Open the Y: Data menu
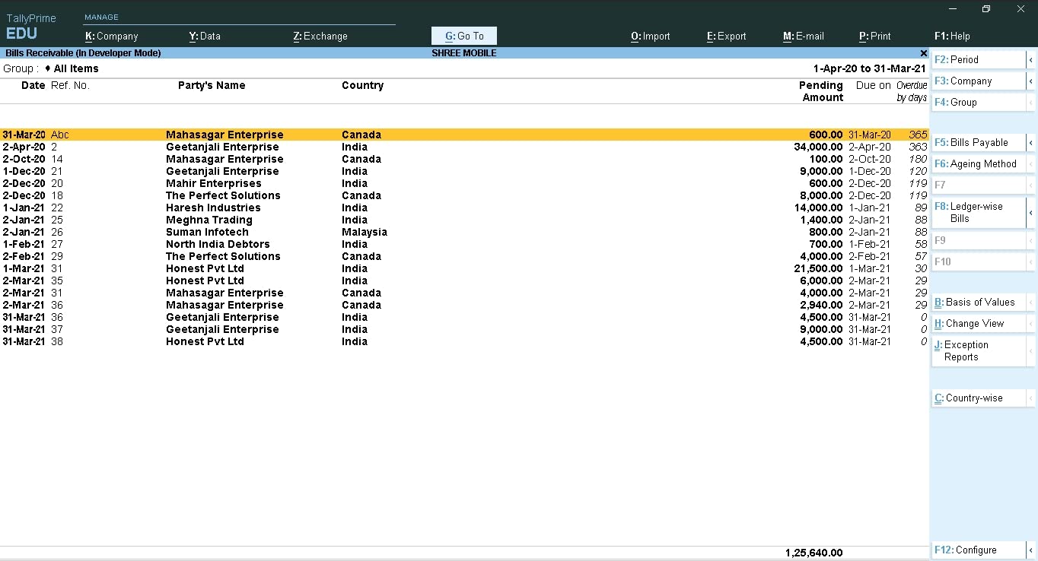 205,36
